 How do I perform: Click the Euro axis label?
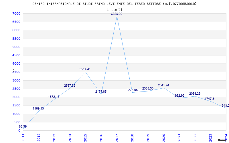14,72
